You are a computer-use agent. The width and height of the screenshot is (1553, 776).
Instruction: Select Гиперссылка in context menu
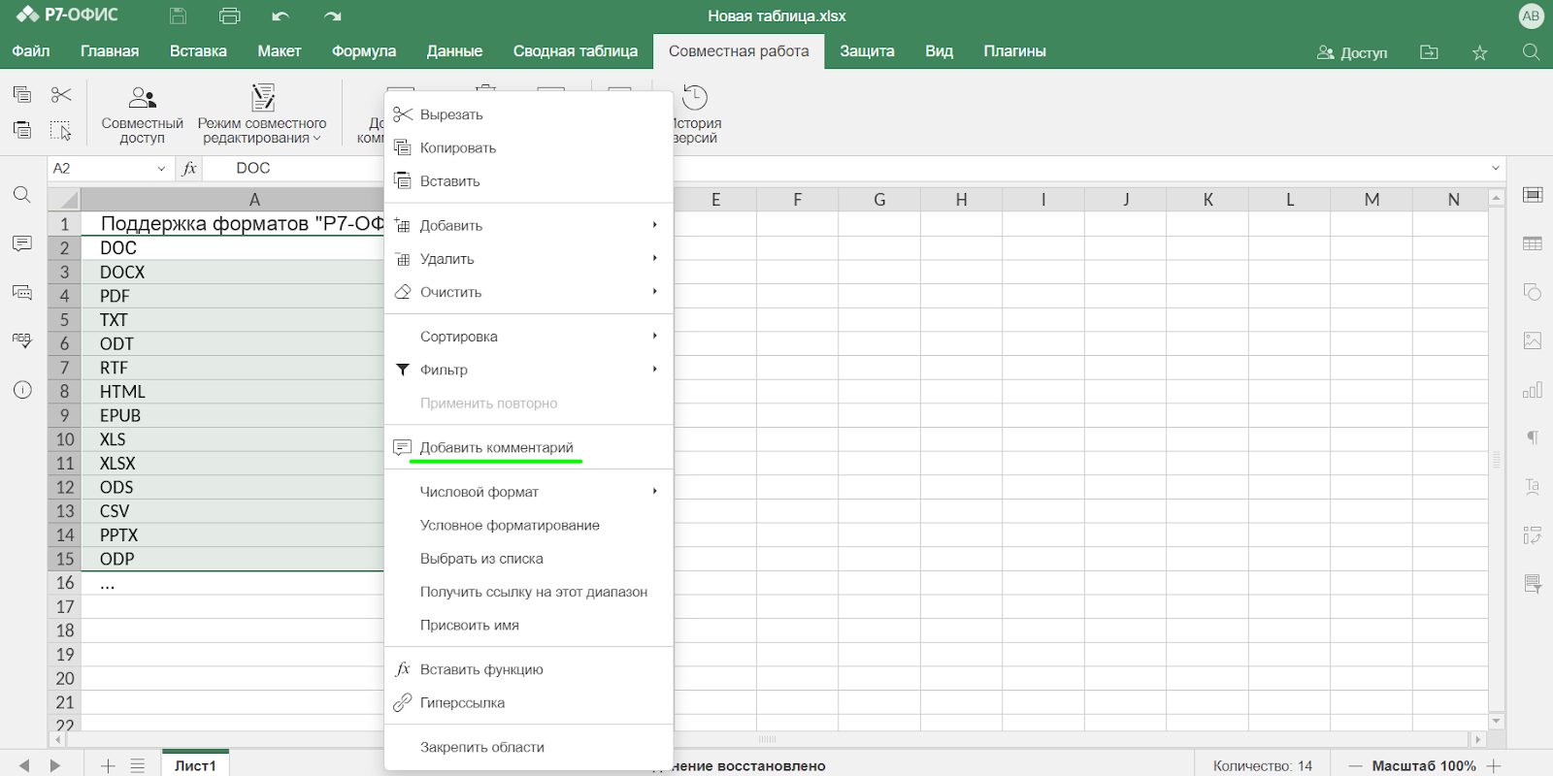529,702
